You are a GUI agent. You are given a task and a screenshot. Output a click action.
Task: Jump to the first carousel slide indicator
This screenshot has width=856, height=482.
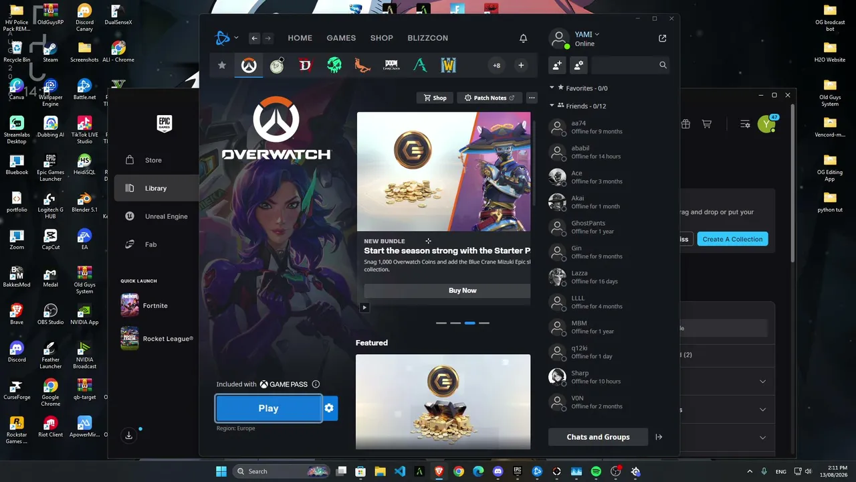tap(441, 323)
